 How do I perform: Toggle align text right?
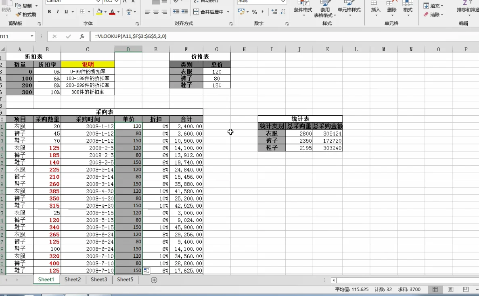click(x=164, y=12)
